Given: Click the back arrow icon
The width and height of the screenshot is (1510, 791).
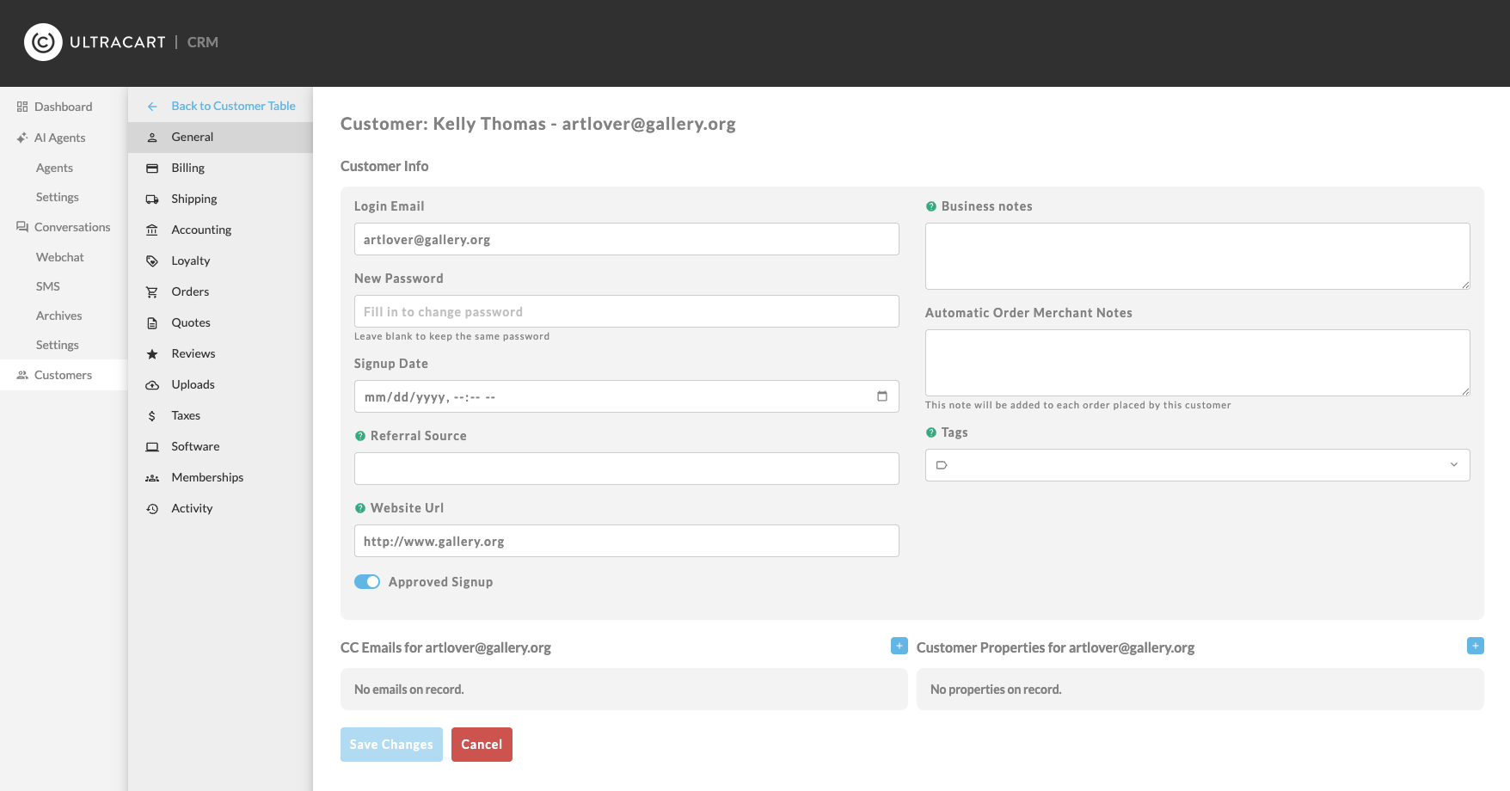Looking at the screenshot, I should tap(152, 107).
